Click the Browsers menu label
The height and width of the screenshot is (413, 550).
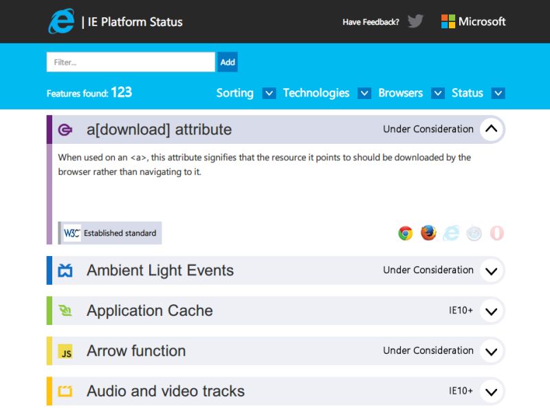[x=401, y=93]
